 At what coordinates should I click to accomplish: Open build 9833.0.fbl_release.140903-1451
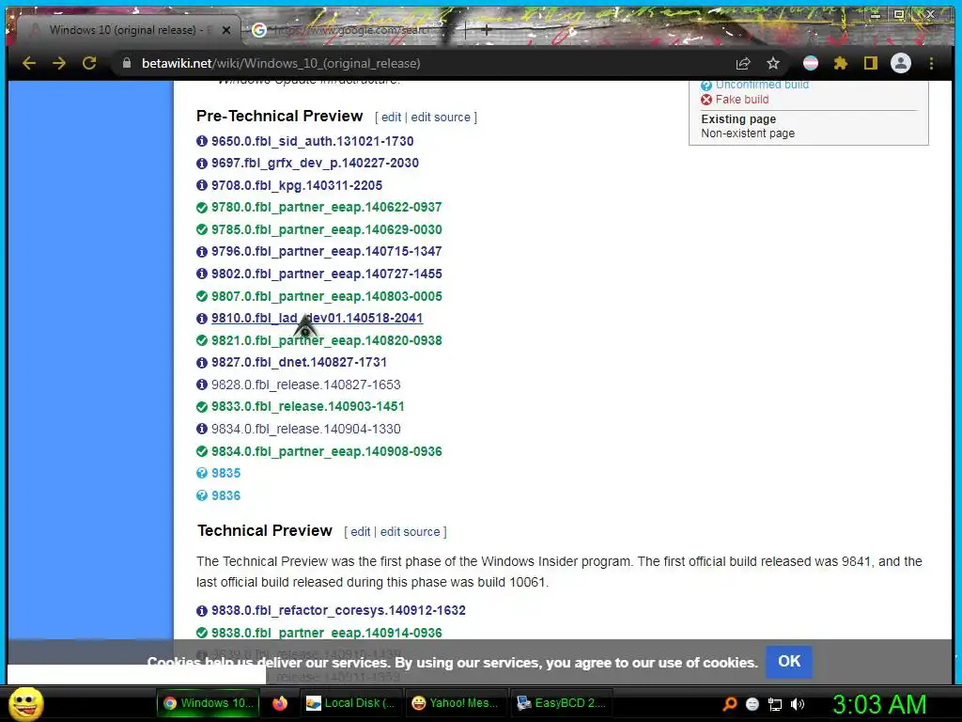[x=307, y=406]
